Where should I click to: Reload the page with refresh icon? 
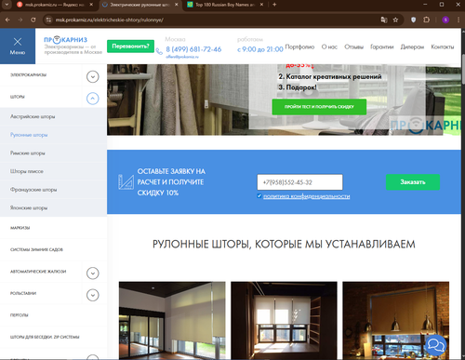coord(33,20)
